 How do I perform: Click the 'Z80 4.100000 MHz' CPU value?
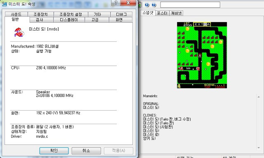pyautogui.click(x=51, y=68)
